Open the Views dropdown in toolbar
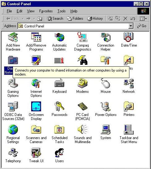The height and width of the screenshot is (169, 151). tap(143, 19)
